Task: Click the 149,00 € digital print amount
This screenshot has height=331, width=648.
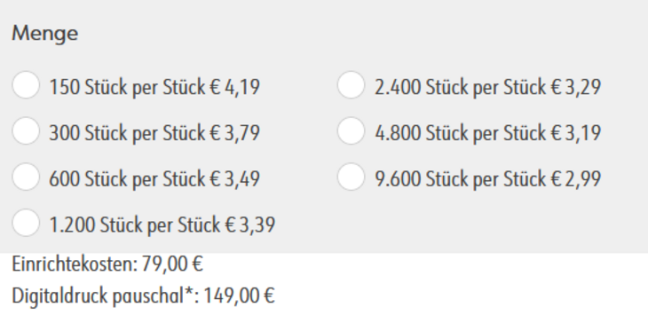Action: (240, 296)
